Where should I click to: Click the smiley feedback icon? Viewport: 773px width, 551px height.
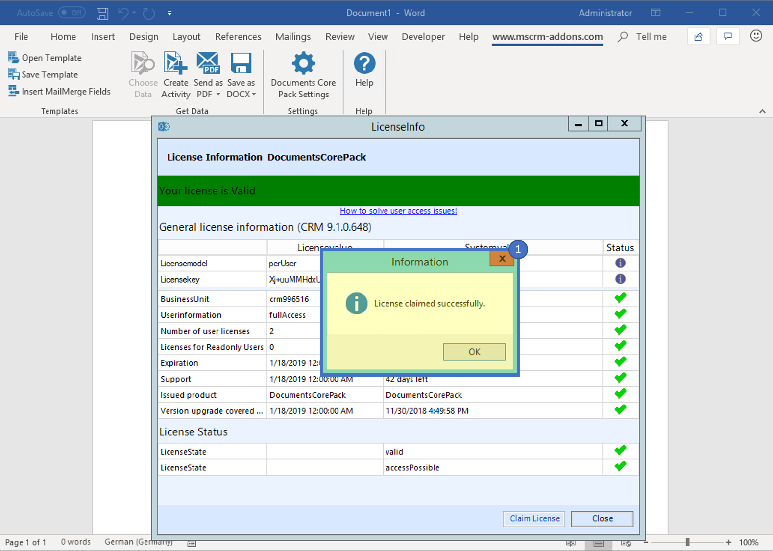tap(756, 36)
